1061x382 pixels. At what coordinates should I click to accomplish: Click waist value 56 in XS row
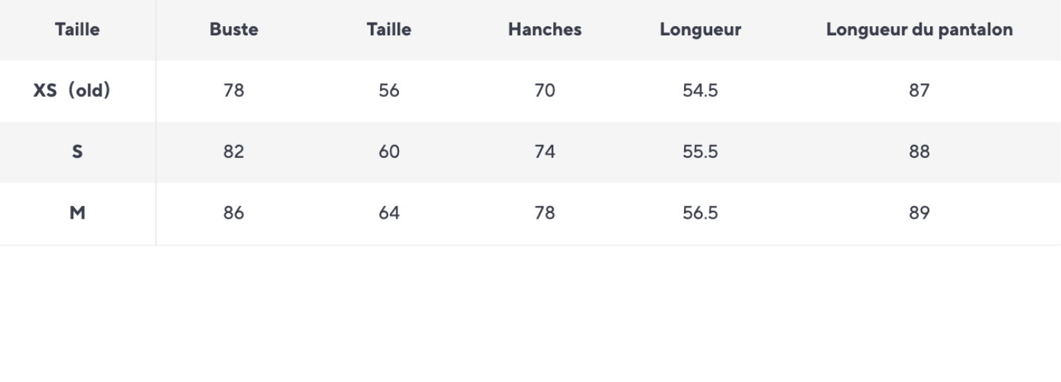point(389,91)
